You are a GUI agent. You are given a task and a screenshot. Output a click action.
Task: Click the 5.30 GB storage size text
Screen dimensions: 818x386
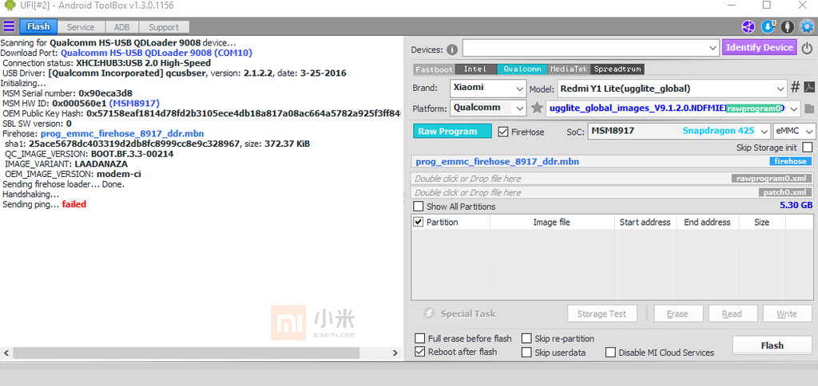coord(796,205)
